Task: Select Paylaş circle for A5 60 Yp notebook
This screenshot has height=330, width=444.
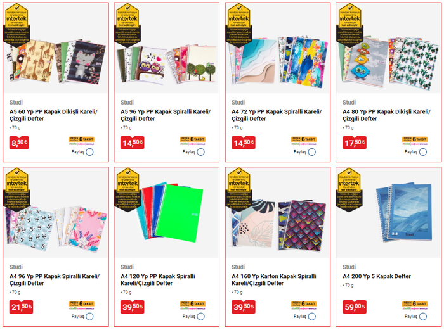Action: click(90, 152)
